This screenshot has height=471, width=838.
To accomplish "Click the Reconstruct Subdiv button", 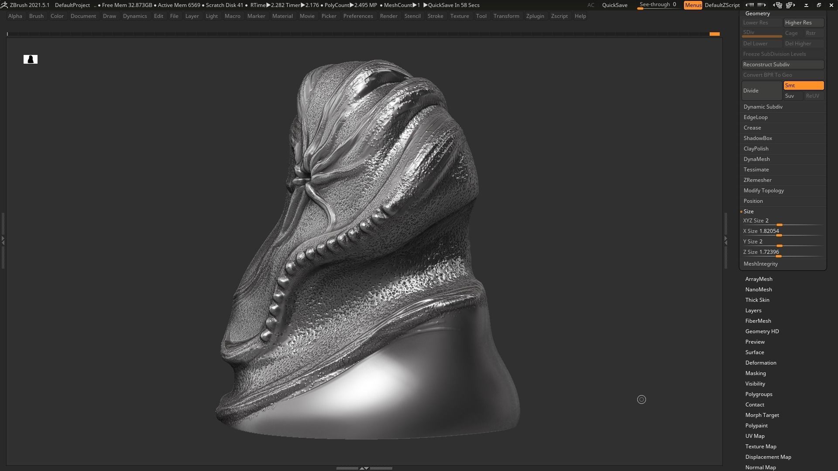I will [x=783, y=65].
